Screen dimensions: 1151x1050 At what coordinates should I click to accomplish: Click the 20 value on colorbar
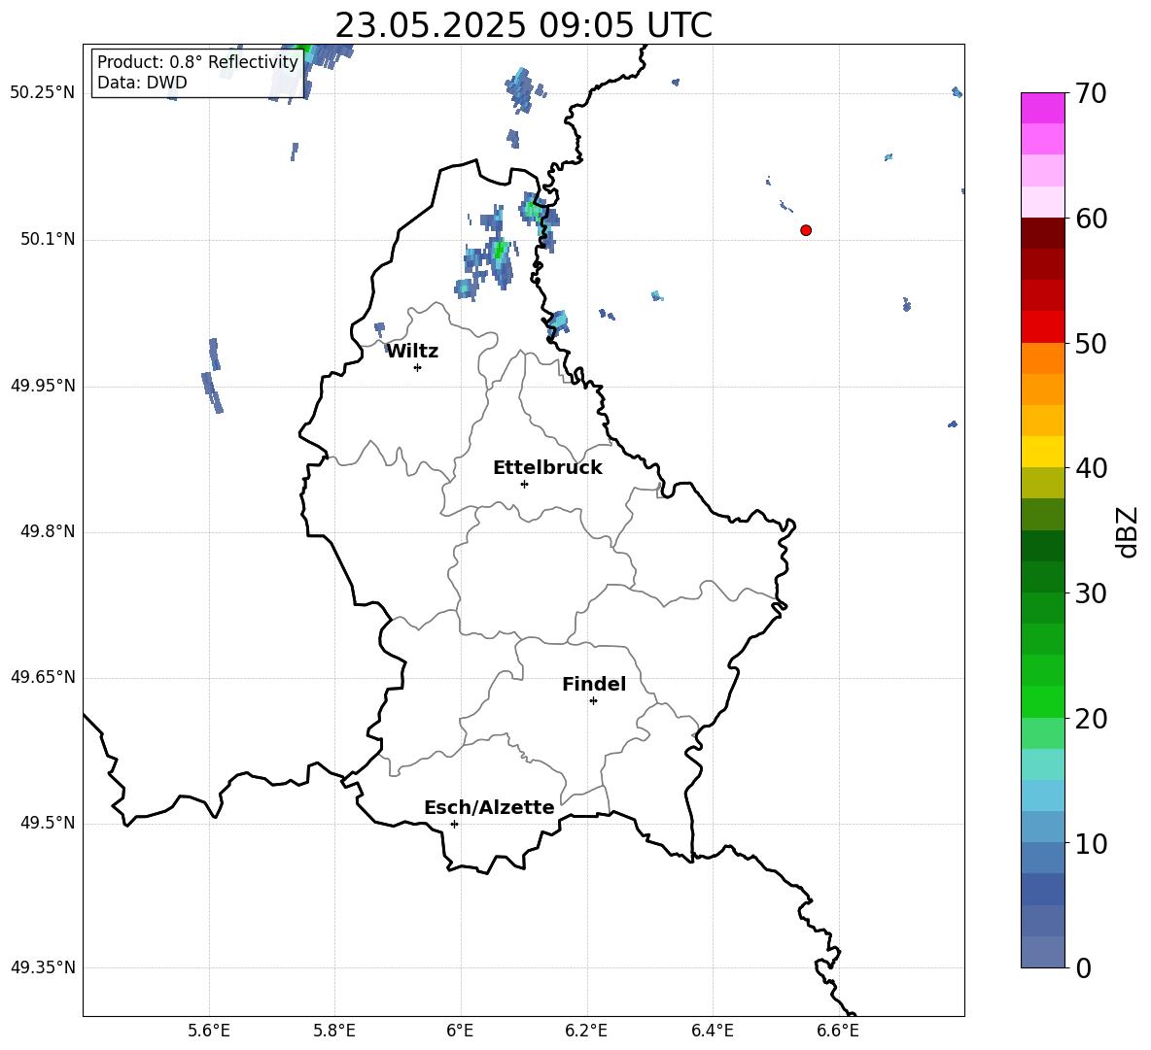click(1091, 719)
